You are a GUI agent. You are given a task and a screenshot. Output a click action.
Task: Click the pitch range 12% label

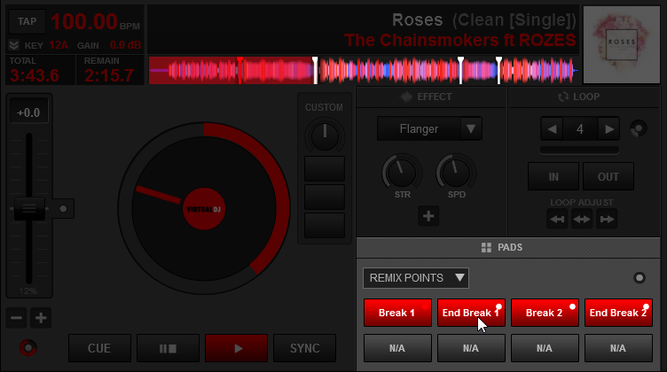(28, 291)
